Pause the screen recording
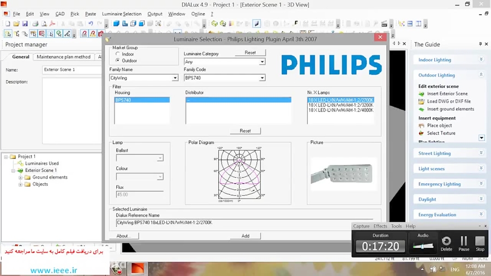The width and height of the screenshot is (491, 276). coord(464,244)
